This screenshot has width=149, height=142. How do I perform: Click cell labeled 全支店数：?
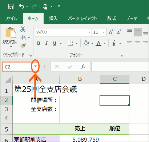(36, 110)
